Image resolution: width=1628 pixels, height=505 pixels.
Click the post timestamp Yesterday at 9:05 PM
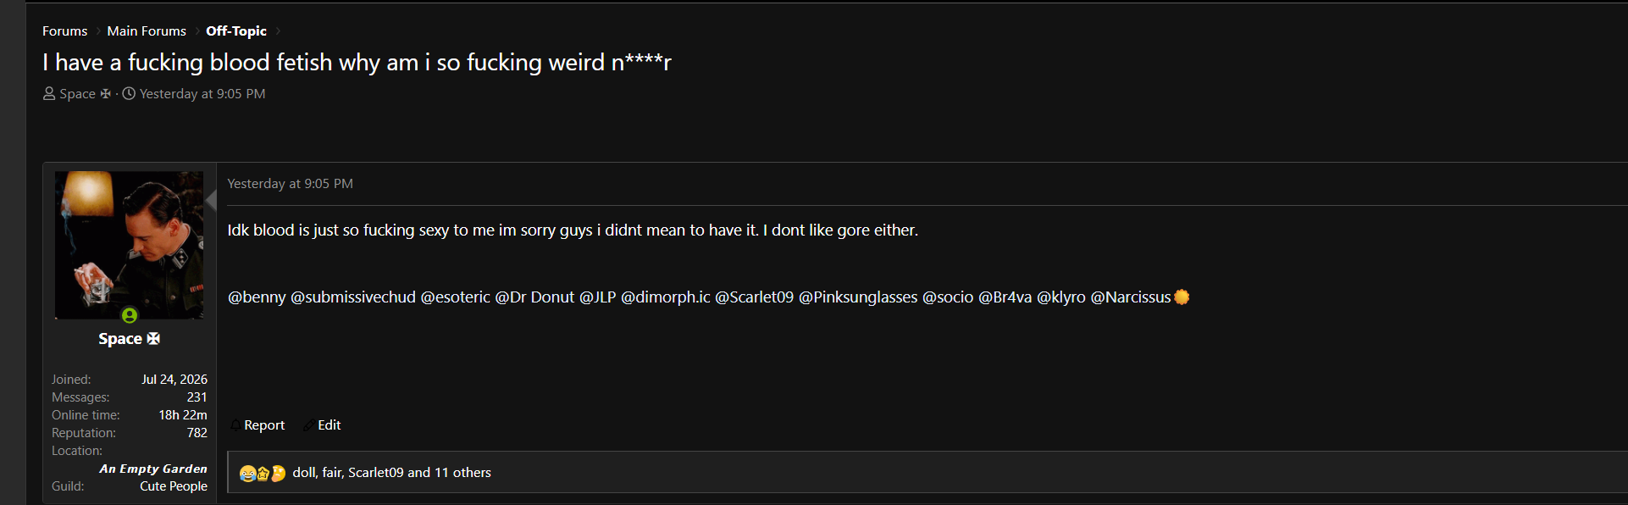pos(291,184)
